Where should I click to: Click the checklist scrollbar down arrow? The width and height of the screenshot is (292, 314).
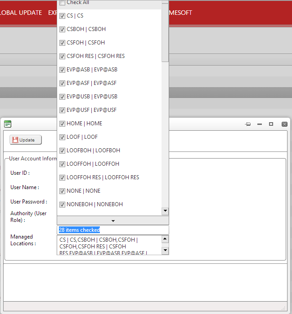(x=165, y=211)
